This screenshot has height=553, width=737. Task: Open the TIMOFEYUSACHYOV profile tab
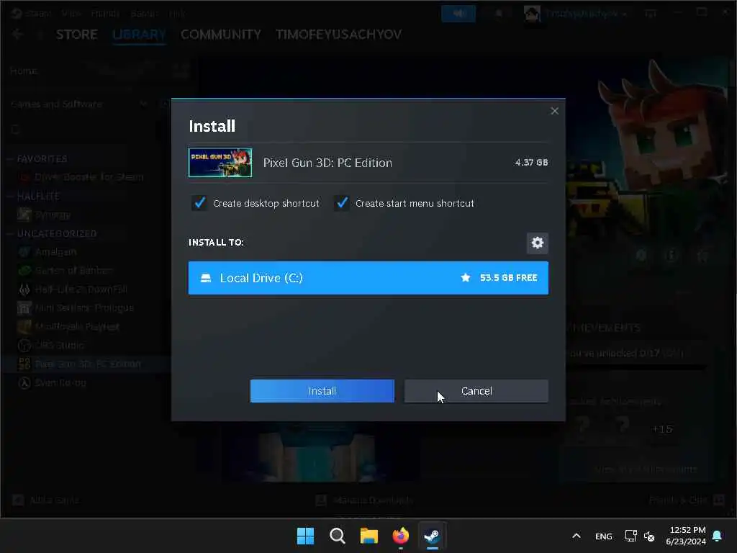pyautogui.click(x=338, y=35)
